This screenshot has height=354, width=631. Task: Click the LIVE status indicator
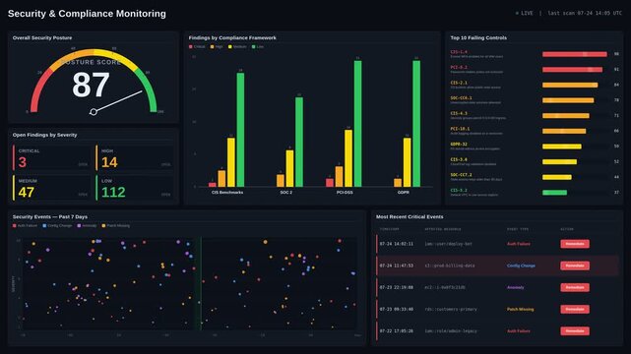pos(525,13)
